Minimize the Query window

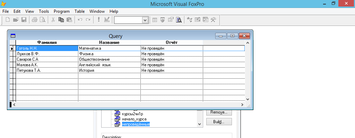[x=221, y=36]
